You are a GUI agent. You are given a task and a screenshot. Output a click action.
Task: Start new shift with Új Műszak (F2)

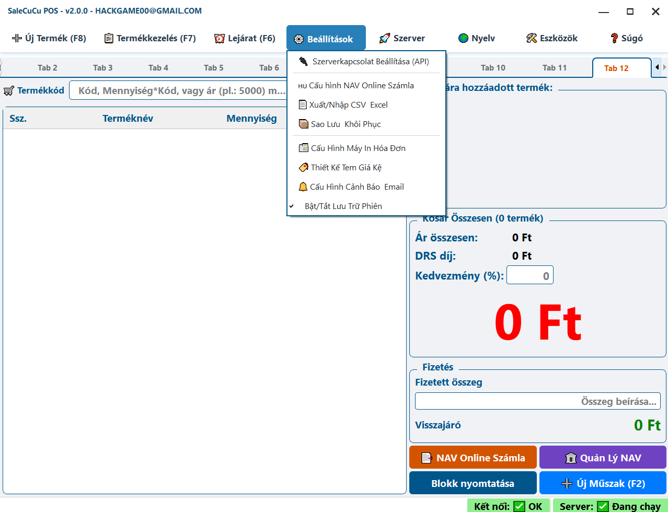(603, 483)
